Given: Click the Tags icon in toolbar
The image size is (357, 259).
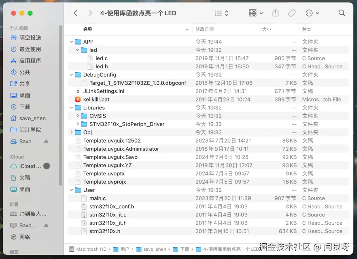Looking at the screenshot, I should point(291,13).
